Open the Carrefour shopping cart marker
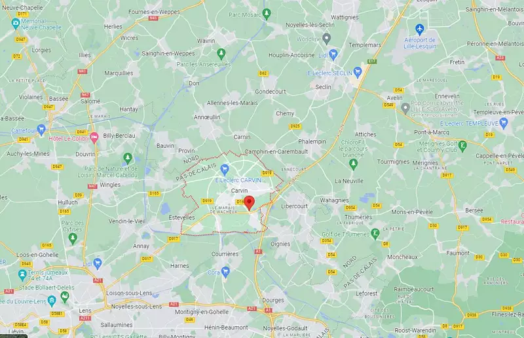This screenshot has width=524, height=338. pyautogui.click(x=41, y=130)
